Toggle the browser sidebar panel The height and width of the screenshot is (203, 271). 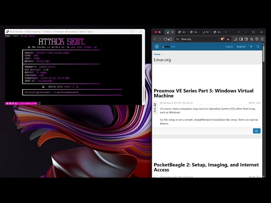point(241,39)
